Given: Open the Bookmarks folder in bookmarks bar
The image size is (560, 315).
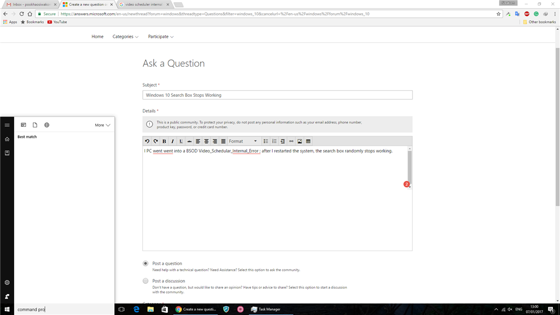Looking at the screenshot, I should pos(32,22).
